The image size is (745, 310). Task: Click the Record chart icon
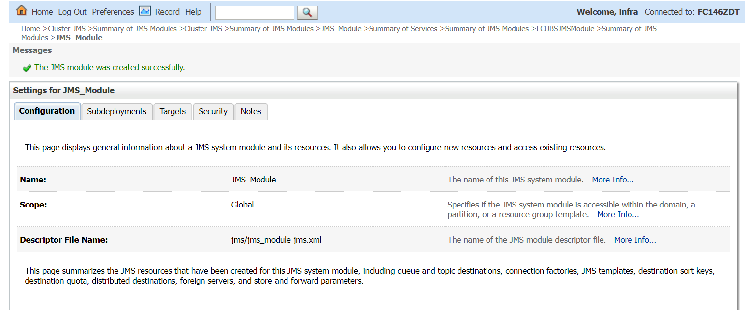[145, 11]
